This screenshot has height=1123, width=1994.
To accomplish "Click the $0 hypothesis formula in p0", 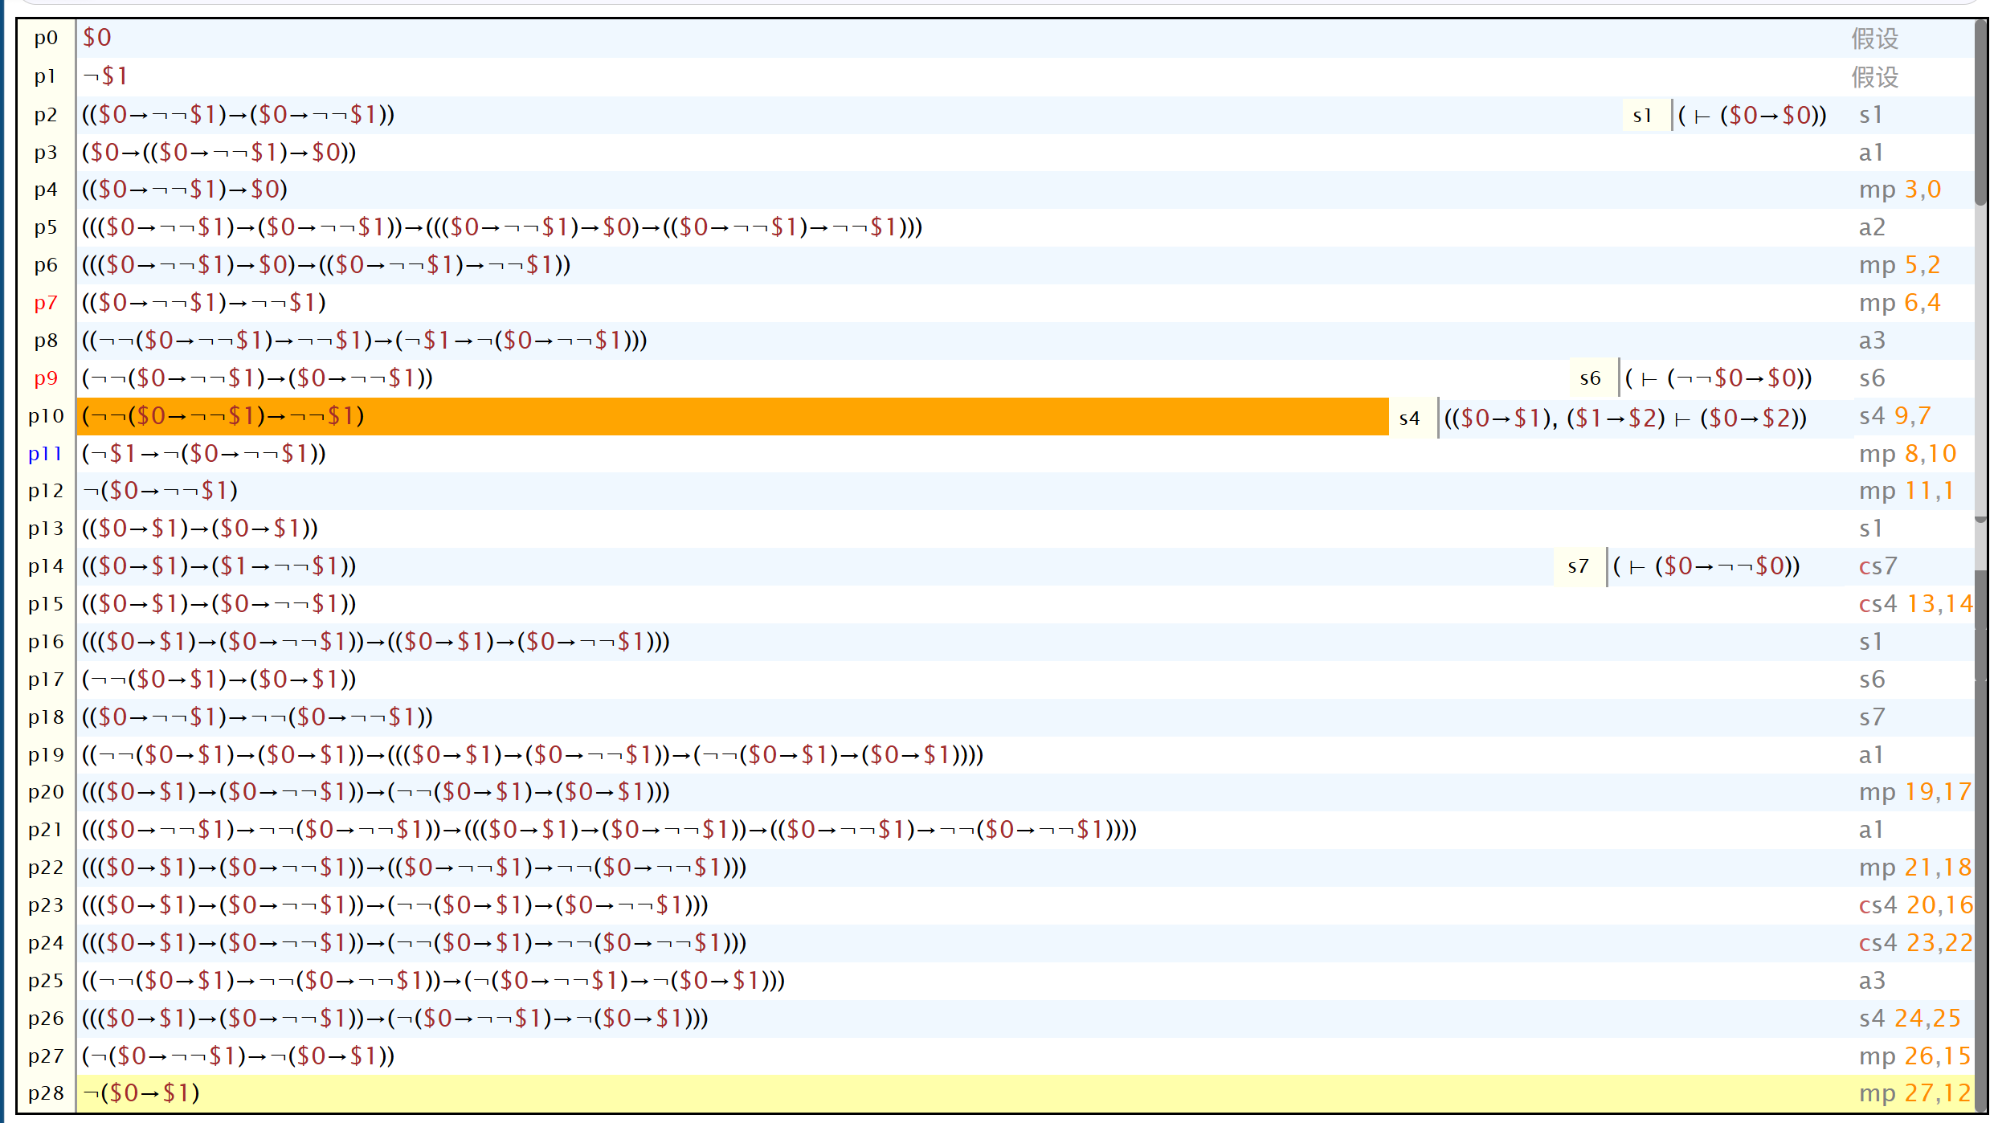I will 97,38.
